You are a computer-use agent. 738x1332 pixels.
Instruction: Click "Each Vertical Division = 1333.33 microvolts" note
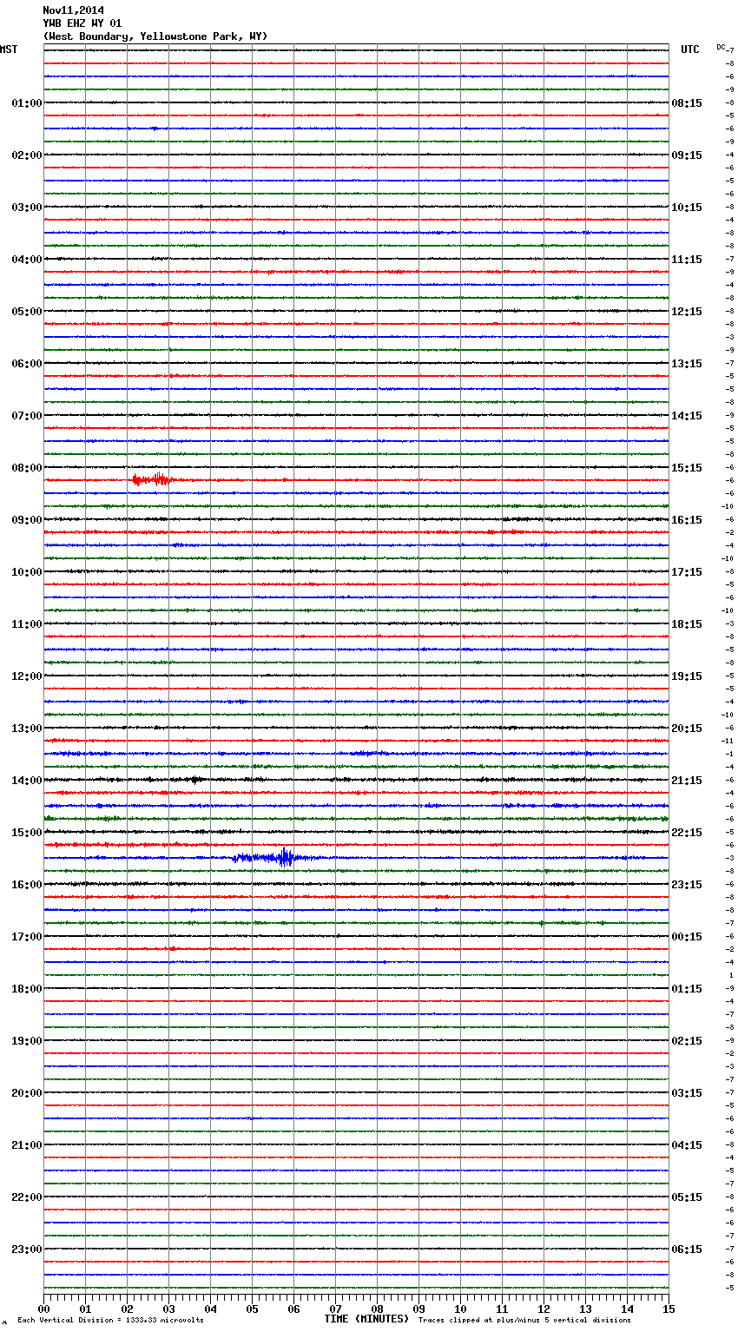(x=110, y=1320)
